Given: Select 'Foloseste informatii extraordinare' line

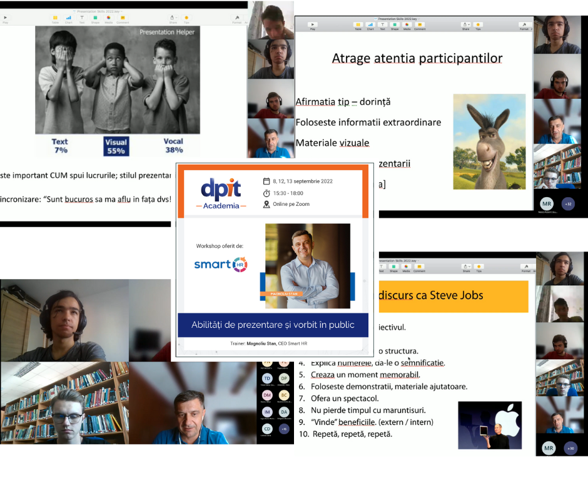Looking at the screenshot, I should click(368, 123).
